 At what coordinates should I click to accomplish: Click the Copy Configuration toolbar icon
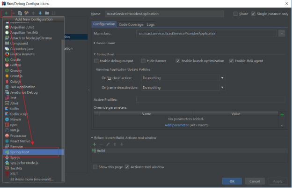pyautogui.click(x=20, y=13)
